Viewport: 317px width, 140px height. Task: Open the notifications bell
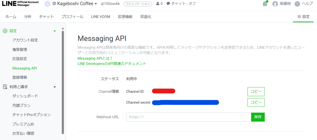coord(265,4)
